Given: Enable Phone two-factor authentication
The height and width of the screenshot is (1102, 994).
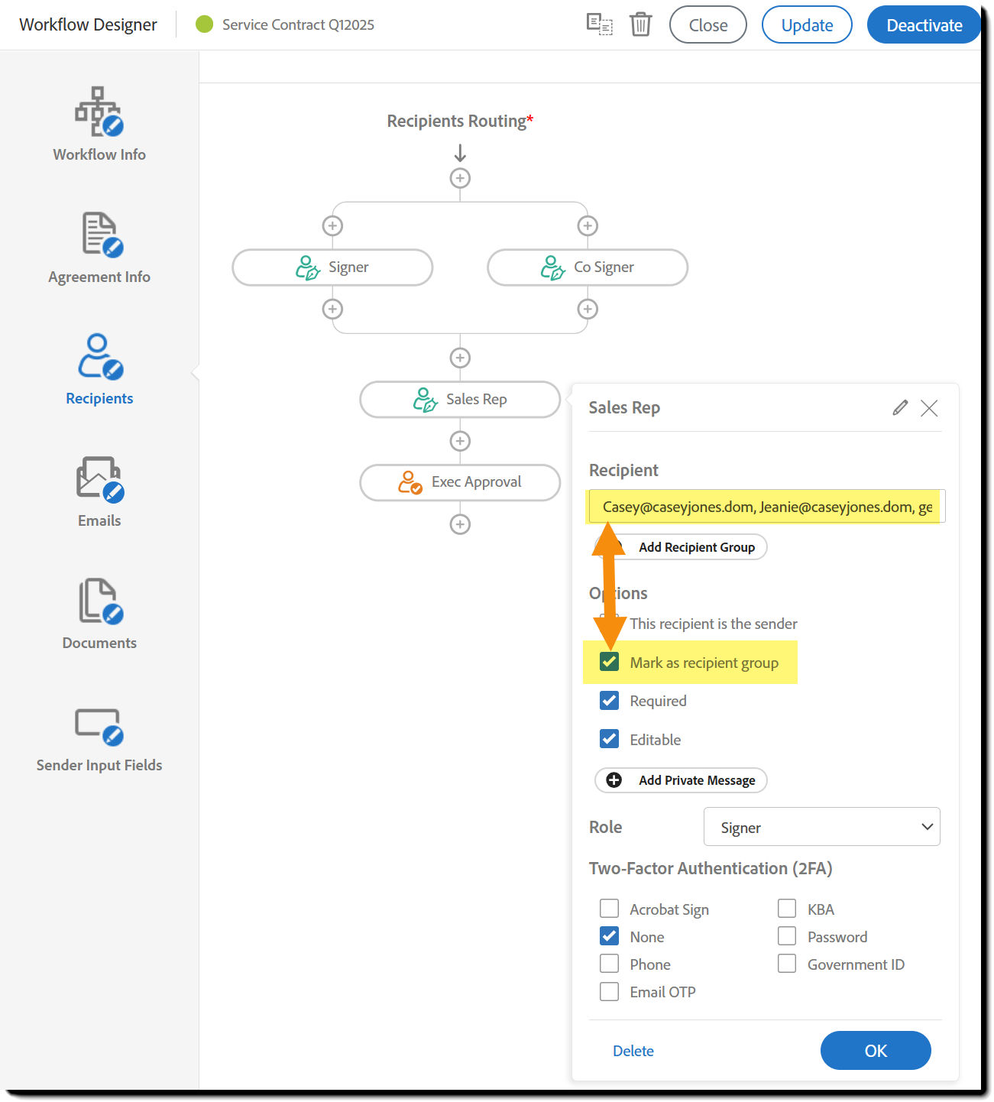Looking at the screenshot, I should click(609, 964).
